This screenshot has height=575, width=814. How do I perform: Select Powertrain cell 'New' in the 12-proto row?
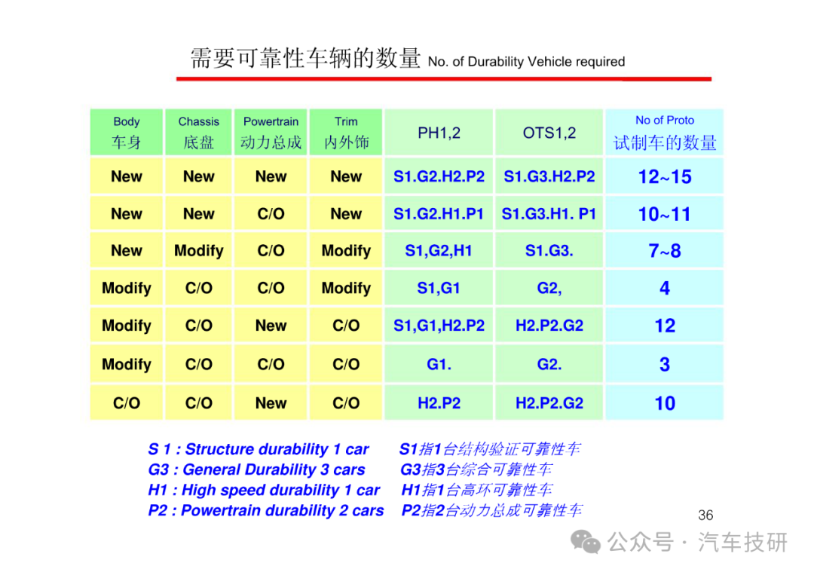[271, 326]
